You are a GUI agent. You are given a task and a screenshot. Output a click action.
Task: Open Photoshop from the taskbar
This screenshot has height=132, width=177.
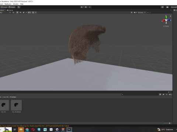[x=51, y=129]
